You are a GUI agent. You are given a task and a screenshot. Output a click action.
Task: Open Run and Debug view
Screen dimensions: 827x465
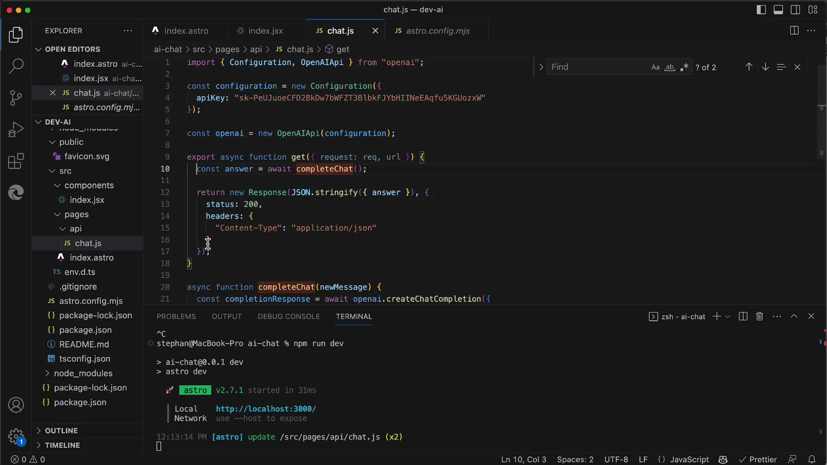[x=16, y=129]
